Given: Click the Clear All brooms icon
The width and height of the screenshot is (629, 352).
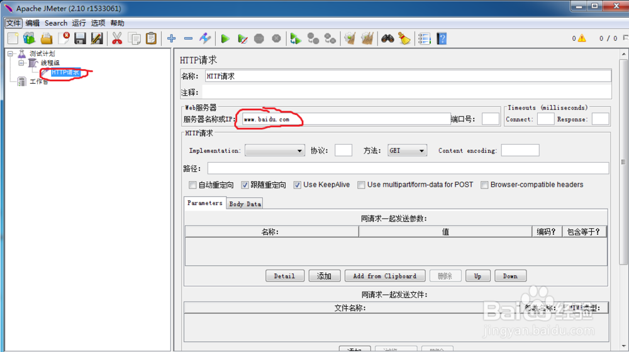Looking at the screenshot, I should coord(367,38).
